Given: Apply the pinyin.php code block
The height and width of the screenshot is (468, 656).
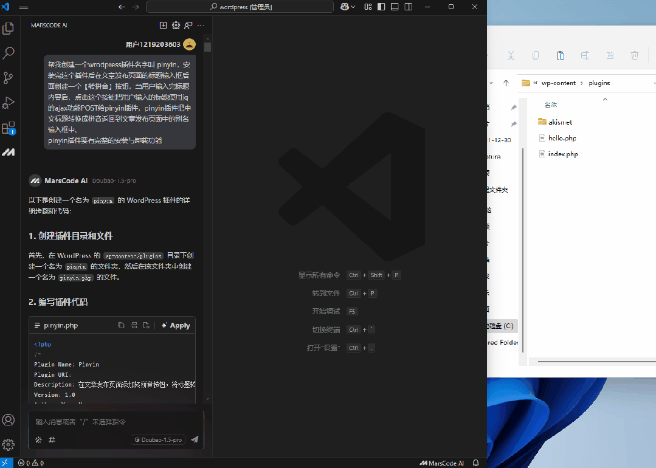Looking at the screenshot, I should pos(176,325).
